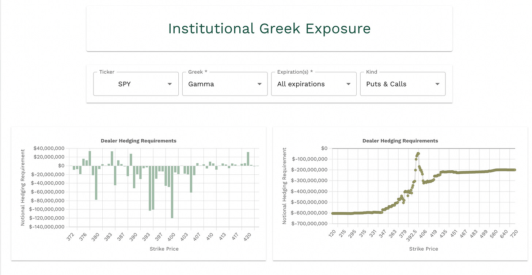The height and width of the screenshot is (275, 532).
Task: Click the arrow icon in the Ticker field
Action: coord(170,84)
